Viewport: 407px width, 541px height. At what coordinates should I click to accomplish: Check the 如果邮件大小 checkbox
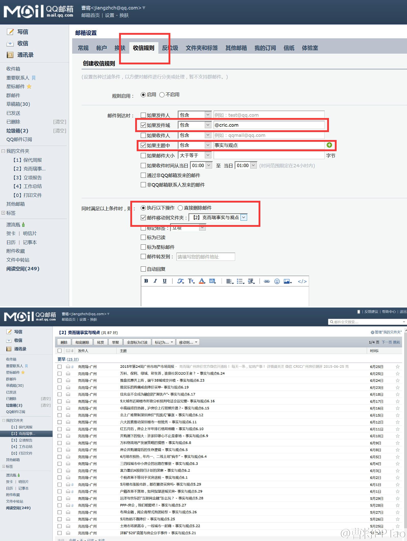click(143, 155)
